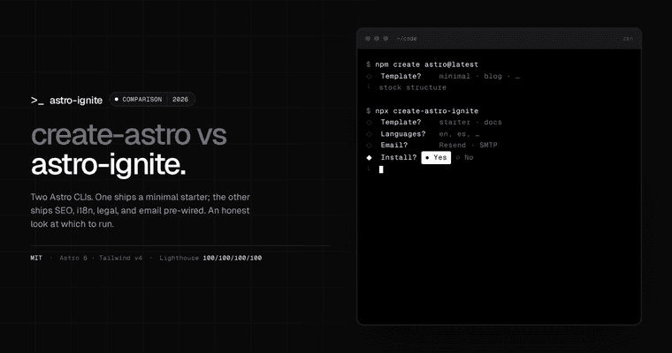Click the third terminal window dot
The width and height of the screenshot is (672, 353).
click(386, 39)
